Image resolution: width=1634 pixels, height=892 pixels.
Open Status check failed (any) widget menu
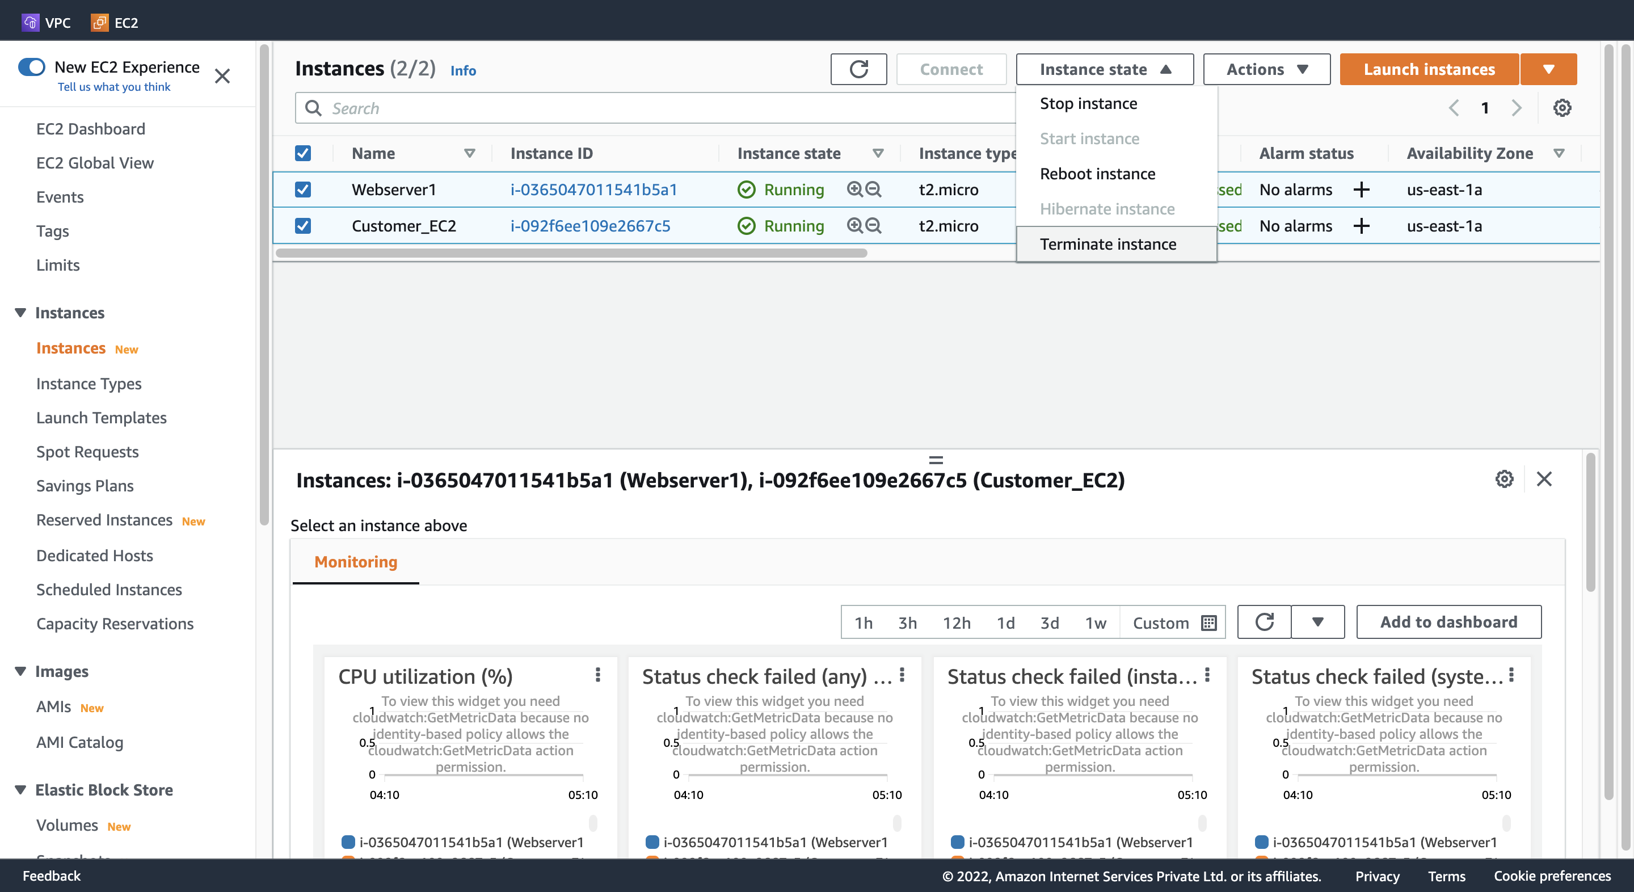902,675
